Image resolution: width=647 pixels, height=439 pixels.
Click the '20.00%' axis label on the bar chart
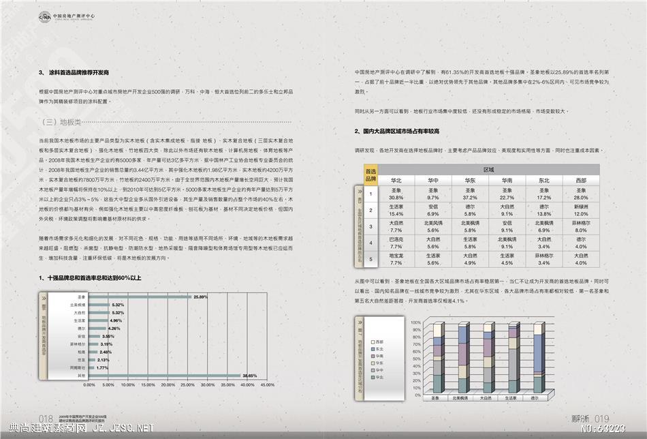pos(168,385)
